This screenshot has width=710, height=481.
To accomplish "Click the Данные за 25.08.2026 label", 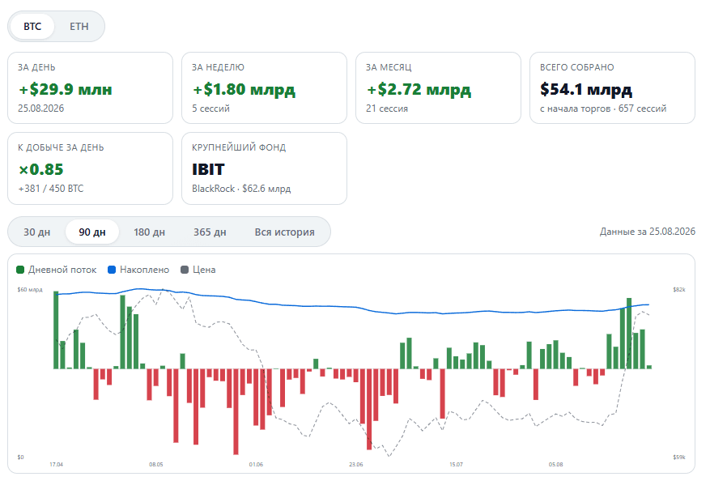I will (x=647, y=232).
